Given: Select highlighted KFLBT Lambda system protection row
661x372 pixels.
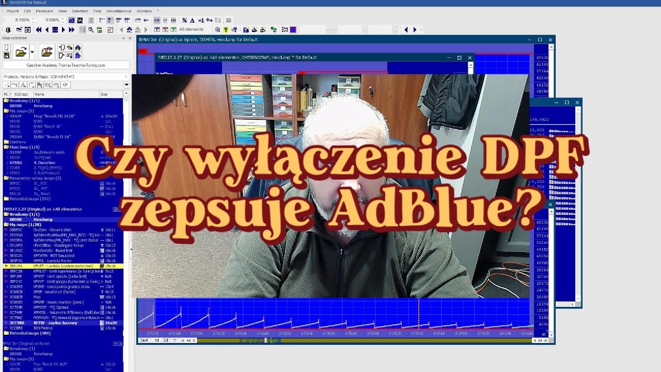Looking at the screenshot, I should pyautogui.click(x=63, y=266).
